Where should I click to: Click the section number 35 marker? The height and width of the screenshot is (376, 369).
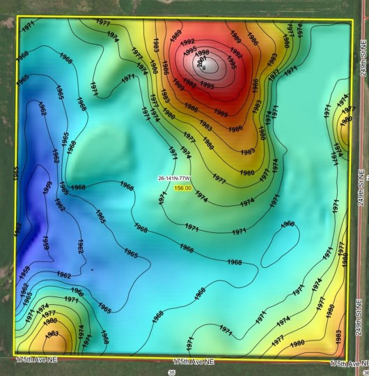tap(171, 373)
